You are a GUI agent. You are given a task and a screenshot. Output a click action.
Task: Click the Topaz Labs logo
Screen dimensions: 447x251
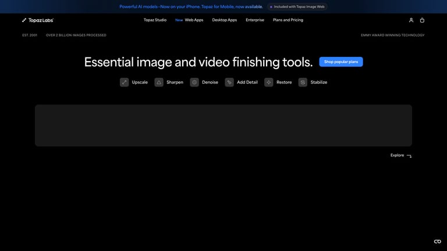[38, 20]
